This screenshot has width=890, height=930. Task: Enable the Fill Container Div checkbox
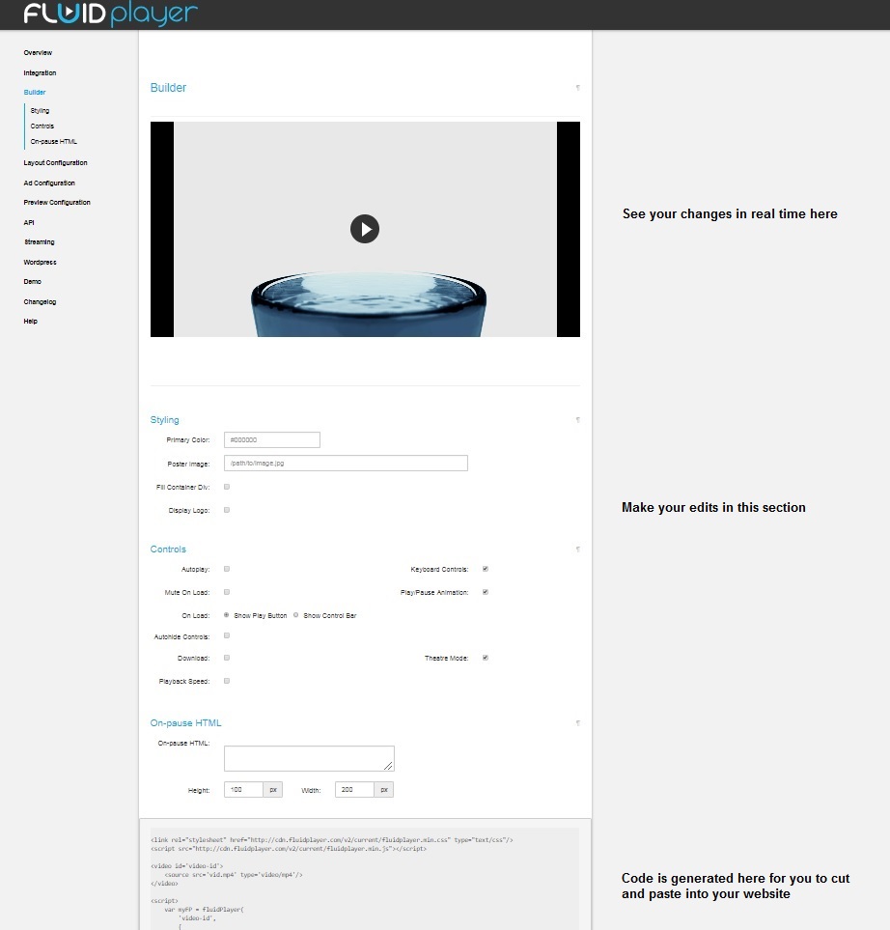227,487
